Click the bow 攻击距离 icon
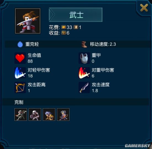This screenshot has width=152, height=149. 20,87
